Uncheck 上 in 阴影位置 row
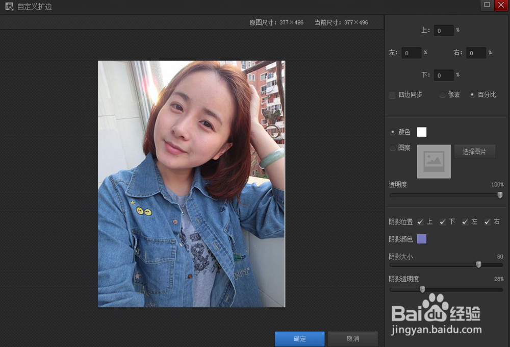Viewport: 510px width, 347px height. click(420, 221)
